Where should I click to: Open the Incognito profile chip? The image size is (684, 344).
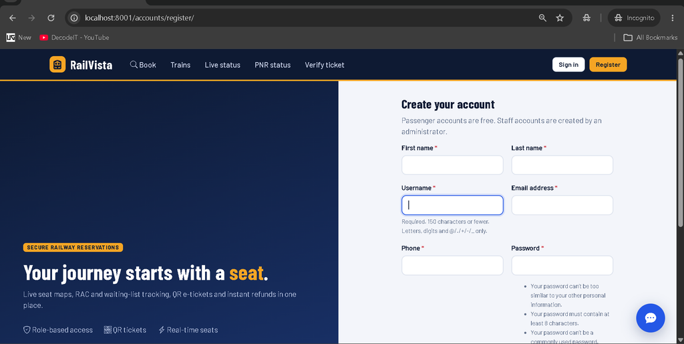click(x=634, y=18)
